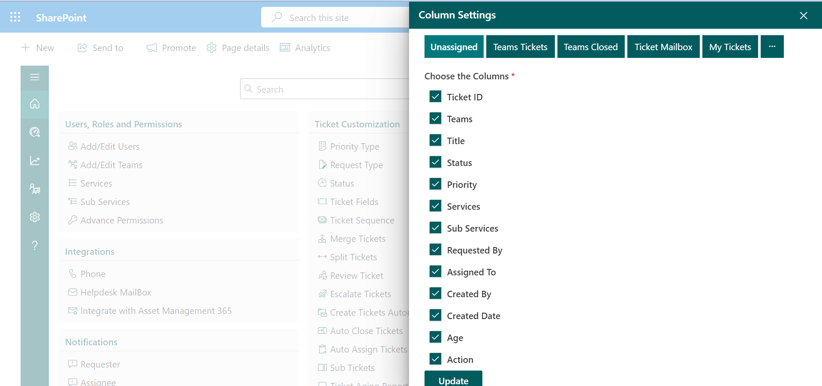The image size is (822, 386).
Task: Click the Phone handset icon
Action: click(73, 274)
